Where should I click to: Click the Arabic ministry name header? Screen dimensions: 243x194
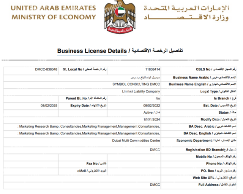click(186, 13)
